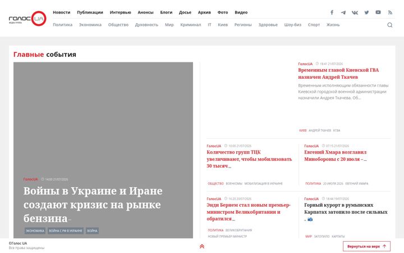Open headline Энди Бернем стал новым премьер-министром

coord(249,212)
